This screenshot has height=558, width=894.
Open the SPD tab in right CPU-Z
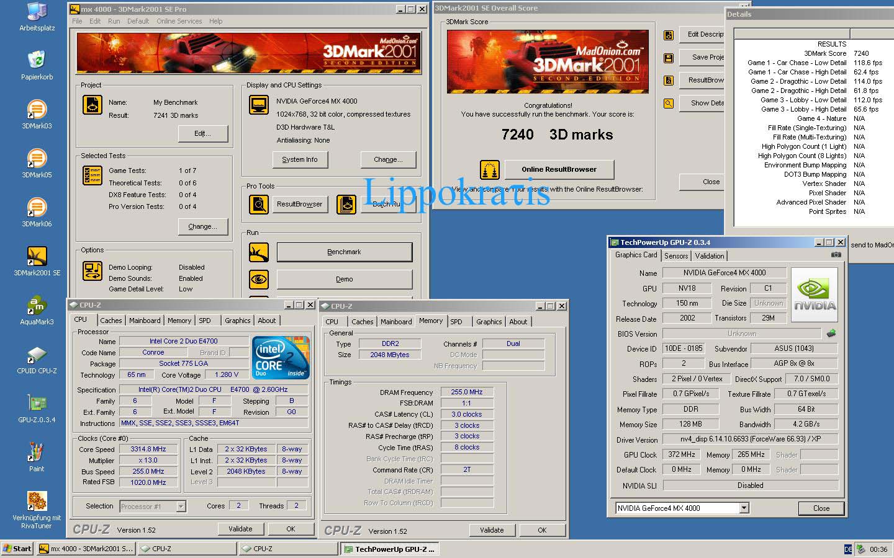[456, 322]
